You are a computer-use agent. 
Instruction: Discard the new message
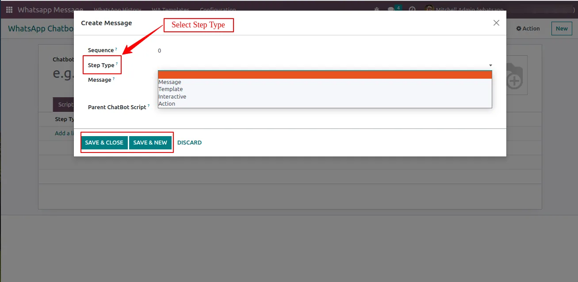[x=189, y=143]
